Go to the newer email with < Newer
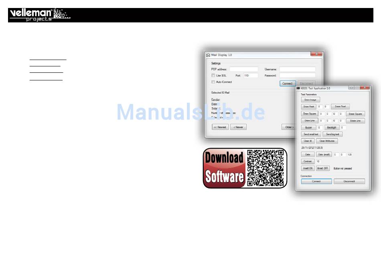The width and height of the screenshot is (381, 266). pos(238,127)
